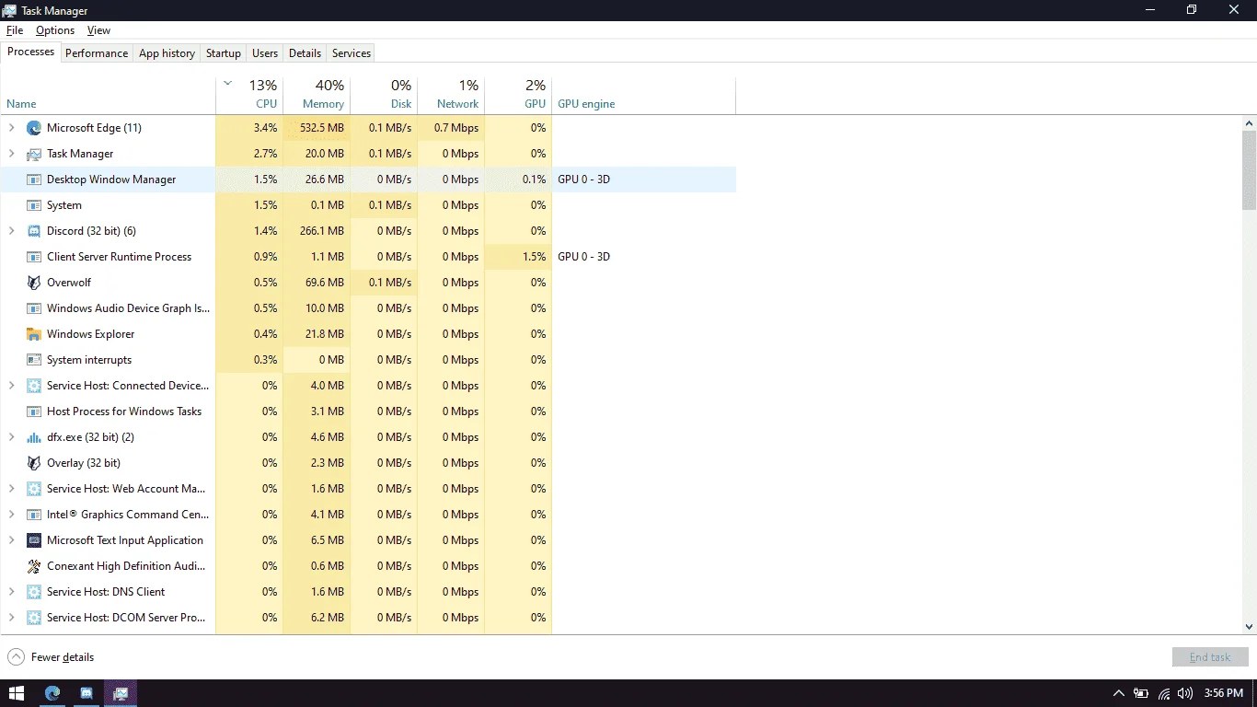Switch to the Startup tab
This screenshot has height=707, width=1257.
224,53
